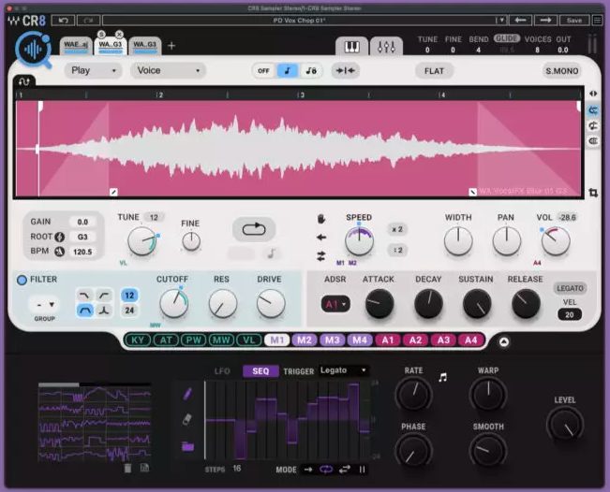
Task: Set pitch mode to OFF
Action: click(x=263, y=71)
